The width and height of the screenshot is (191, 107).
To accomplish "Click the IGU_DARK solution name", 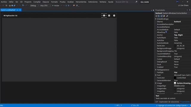I will pos(145,2).
